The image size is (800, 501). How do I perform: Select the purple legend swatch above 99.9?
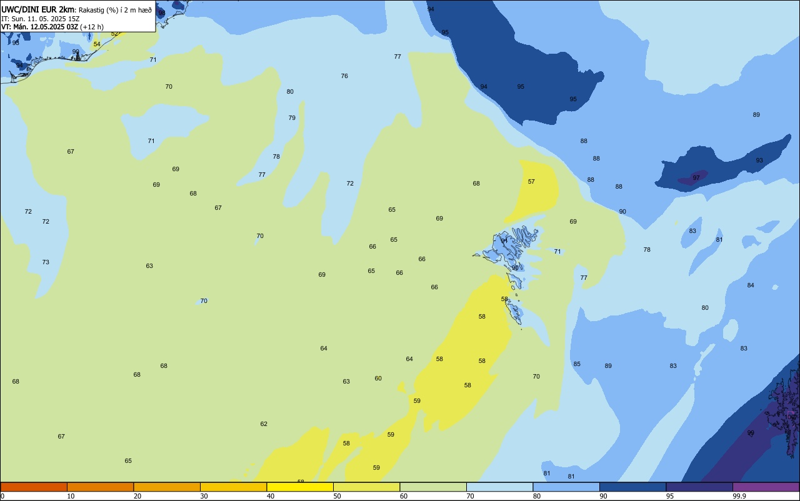766,487
